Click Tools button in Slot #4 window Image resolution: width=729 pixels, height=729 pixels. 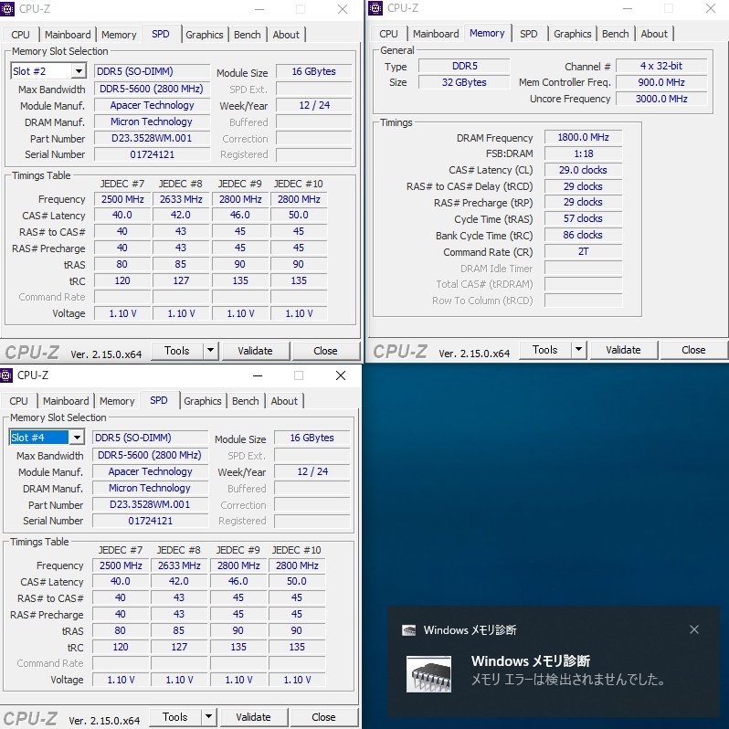(175, 717)
